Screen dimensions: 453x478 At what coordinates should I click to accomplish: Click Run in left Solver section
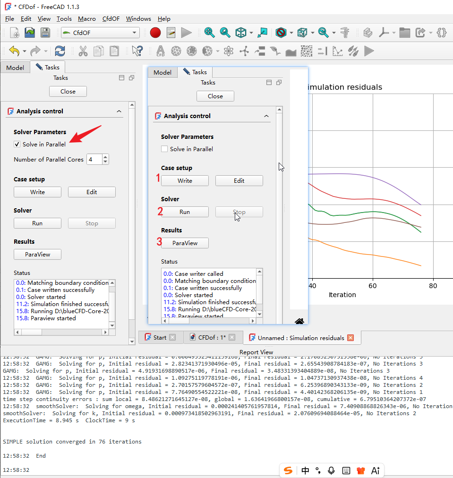tap(37, 223)
